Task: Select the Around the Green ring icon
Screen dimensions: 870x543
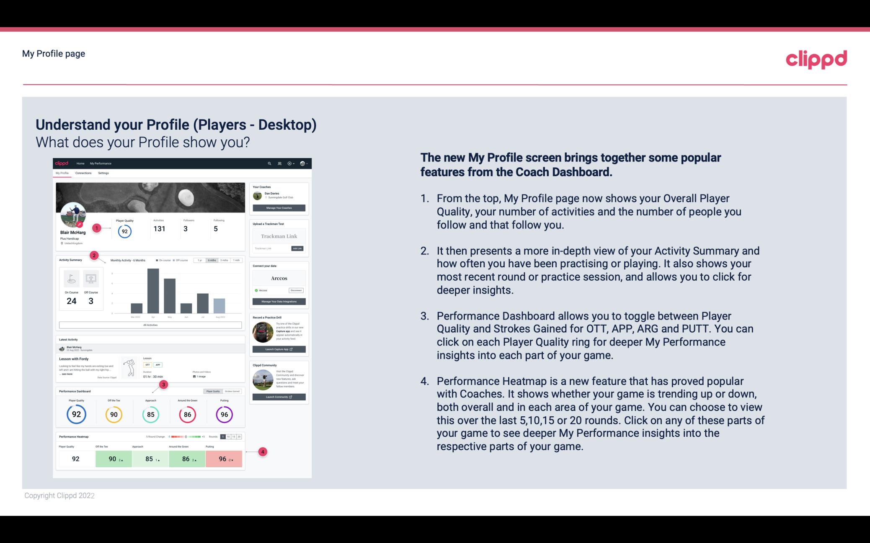Action: 187,414
